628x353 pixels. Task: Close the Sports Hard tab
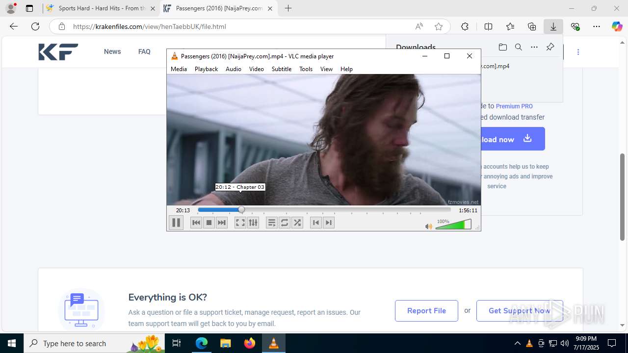pyautogui.click(x=153, y=8)
